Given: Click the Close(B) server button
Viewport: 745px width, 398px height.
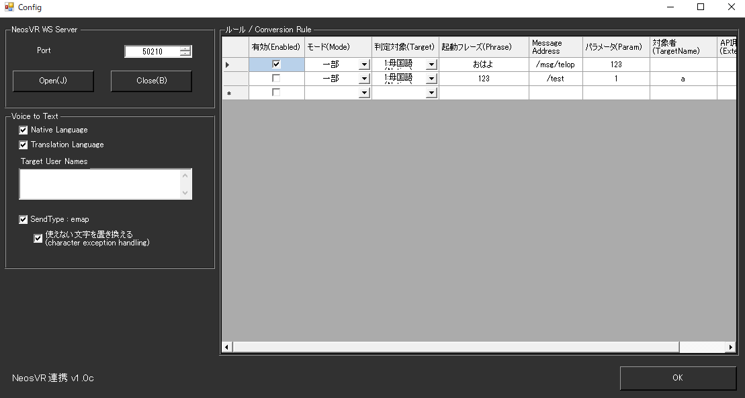Looking at the screenshot, I should pos(152,81).
